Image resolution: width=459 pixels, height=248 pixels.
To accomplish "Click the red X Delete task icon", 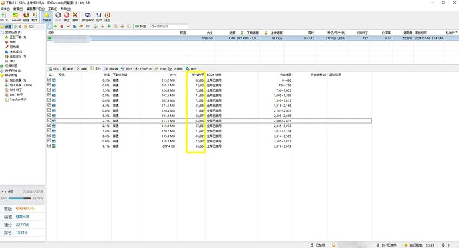I will click(75, 17).
